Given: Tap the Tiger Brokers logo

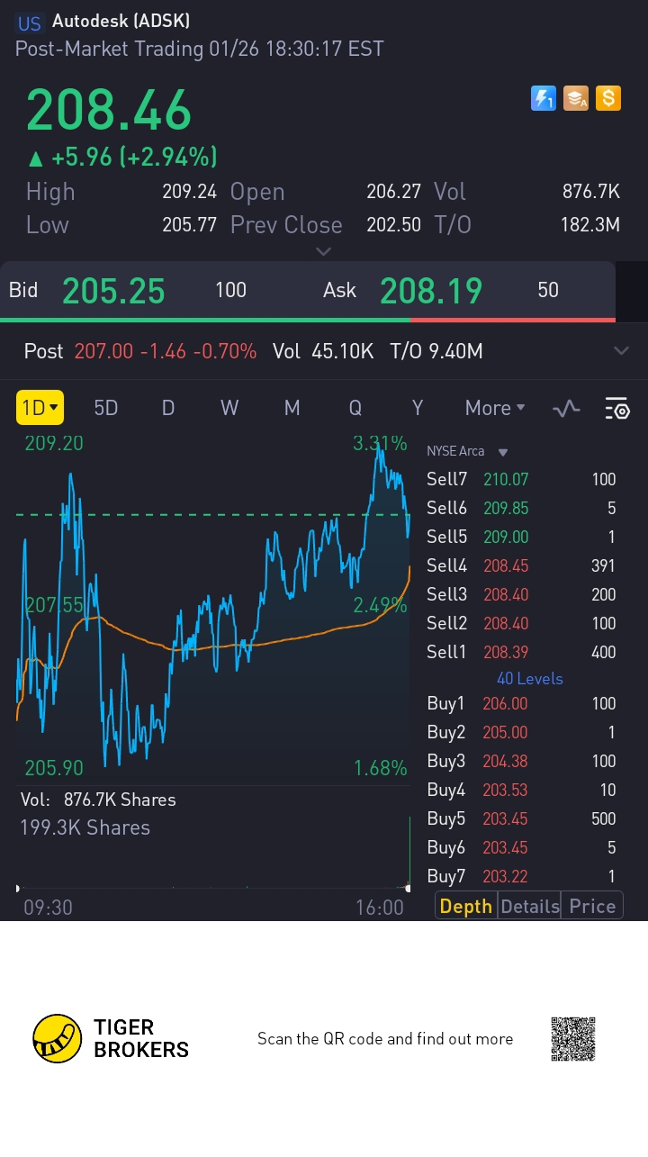Looking at the screenshot, I should pyautogui.click(x=111, y=1038).
